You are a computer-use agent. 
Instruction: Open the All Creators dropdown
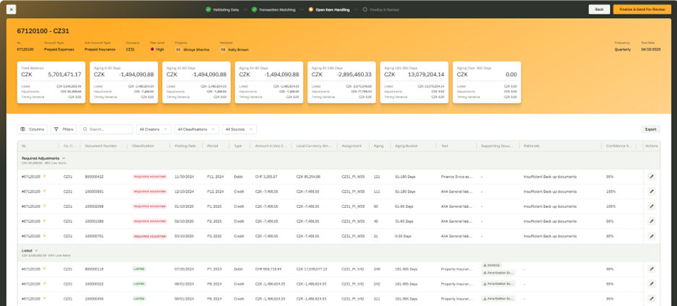pyautogui.click(x=153, y=129)
